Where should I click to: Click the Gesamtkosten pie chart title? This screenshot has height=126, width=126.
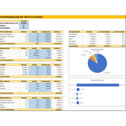pyautogui.click(x=97, y=49)
